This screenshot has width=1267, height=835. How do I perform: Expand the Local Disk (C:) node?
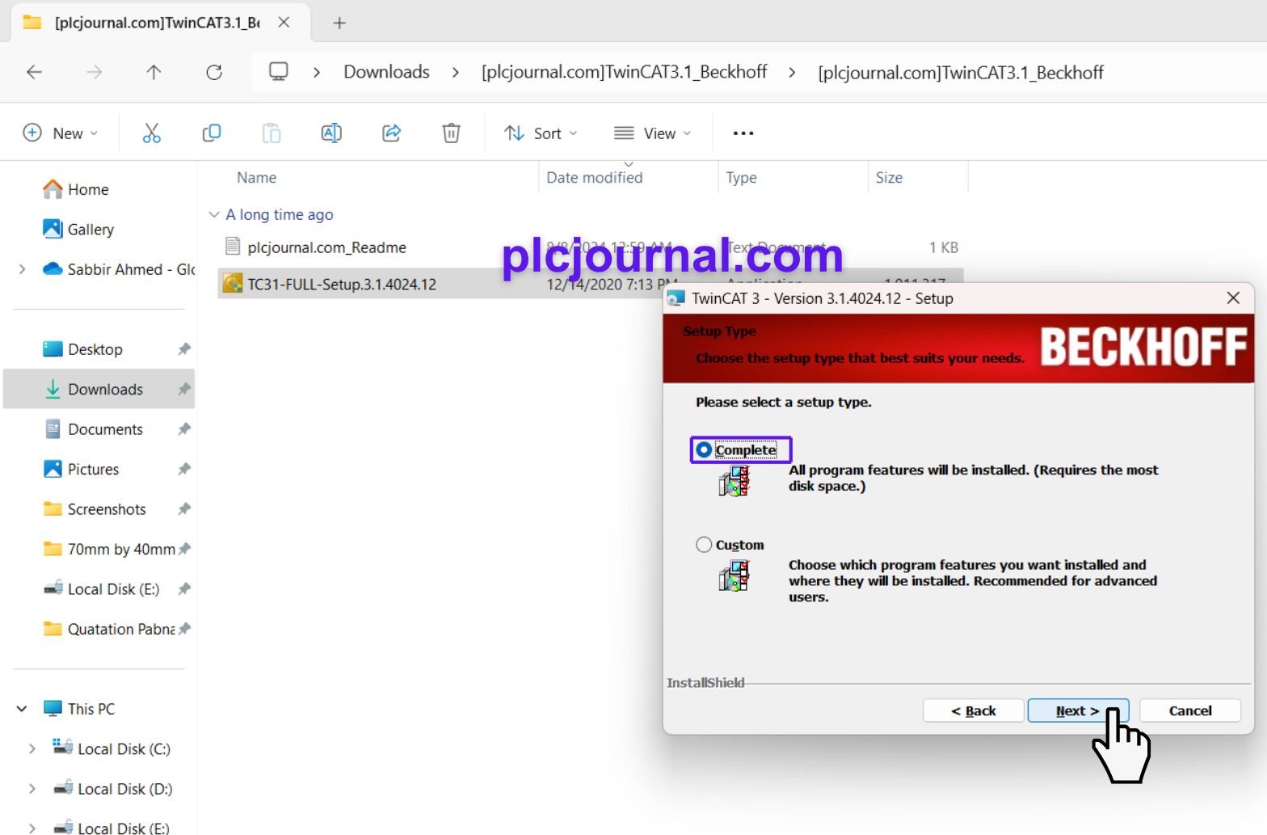[x=32, y=749]
